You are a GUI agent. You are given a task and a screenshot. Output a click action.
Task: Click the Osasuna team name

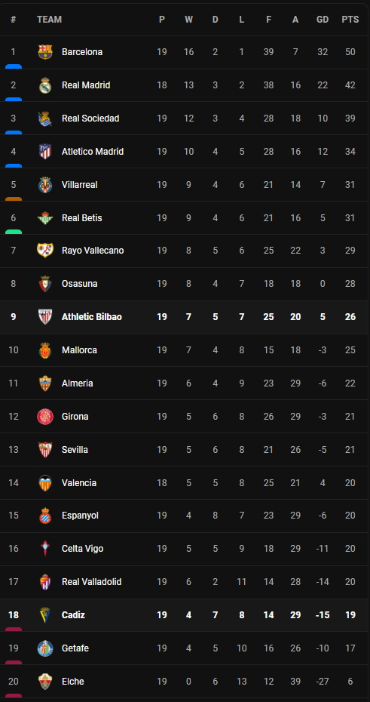(80, 284)
